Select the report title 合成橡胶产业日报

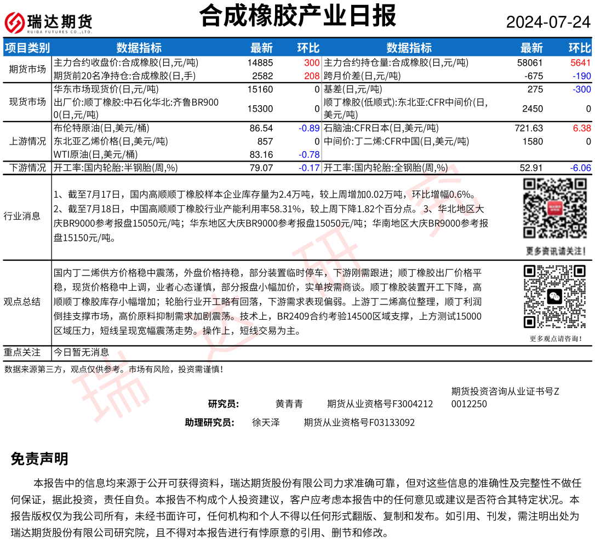pyautogui.click(x=297, y=16)
